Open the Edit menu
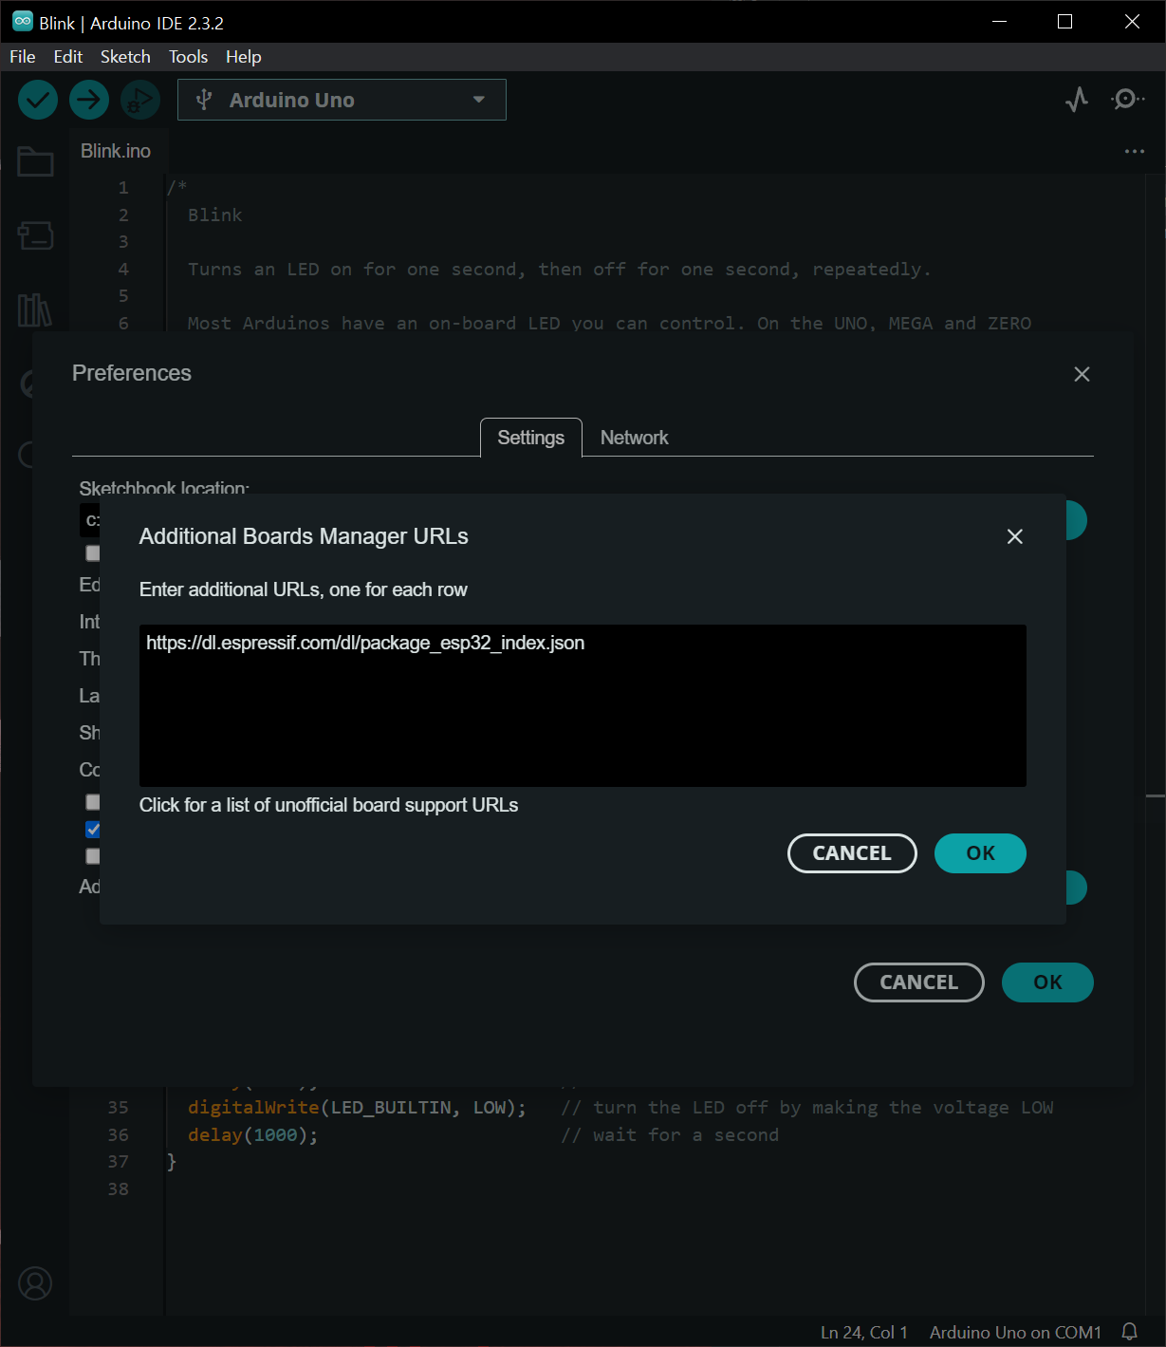Screen dimensions: 1166x1347 (x=67, y=57)
